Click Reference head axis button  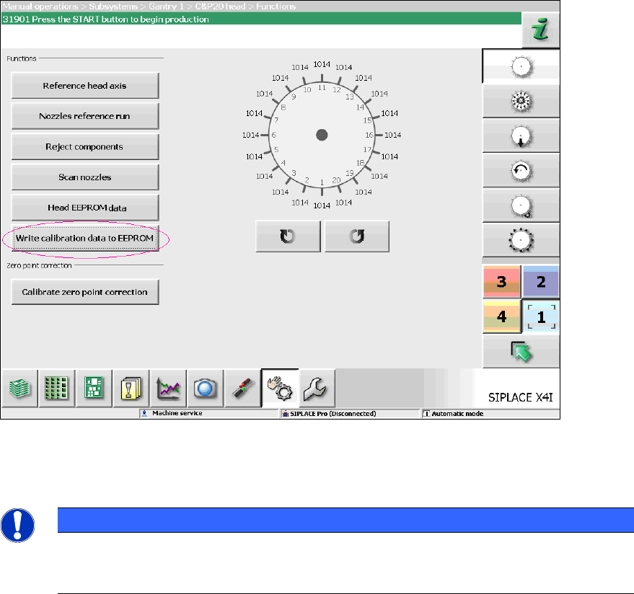pos(85,86)
